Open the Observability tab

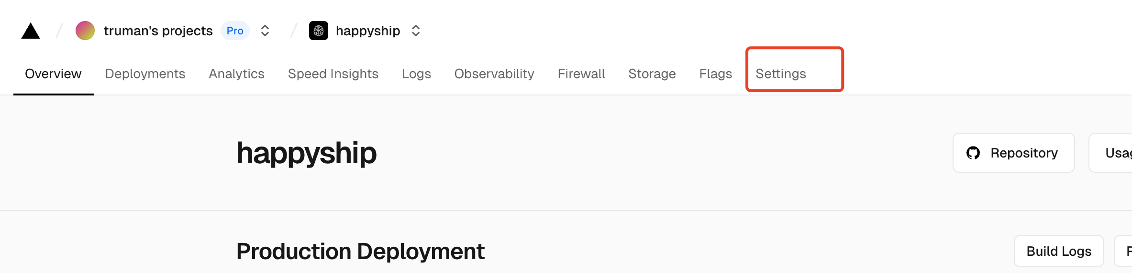[494, 73]
